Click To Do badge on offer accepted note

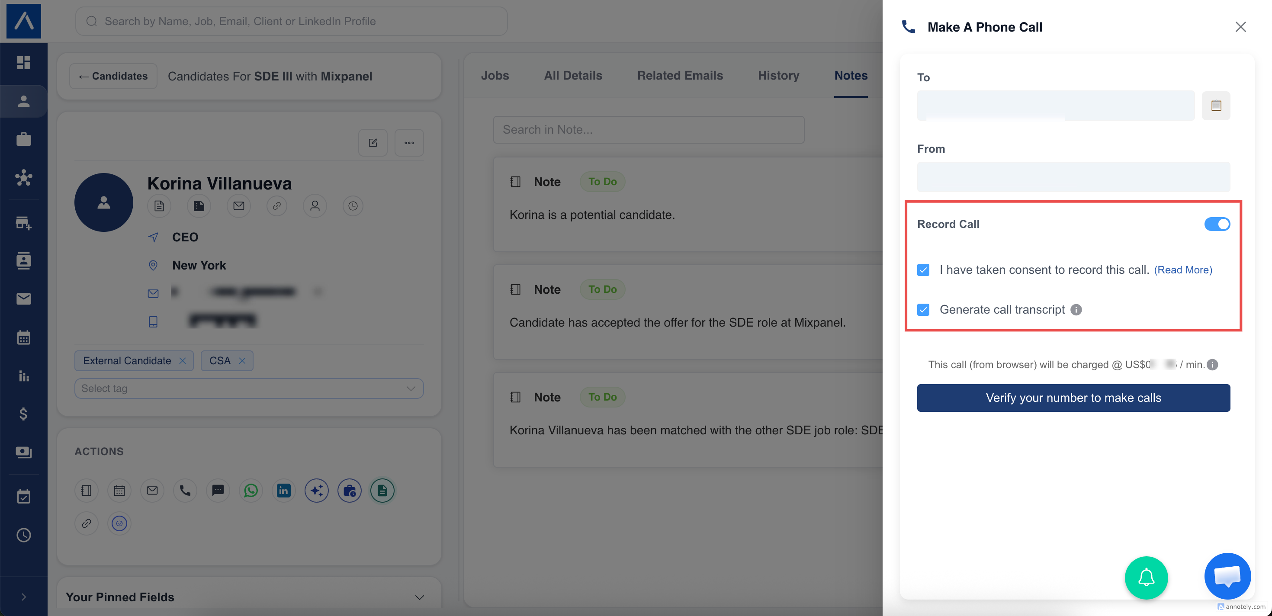(x=602, y=289)
